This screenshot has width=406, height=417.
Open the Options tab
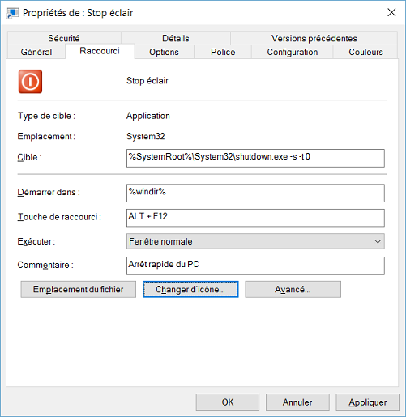165,52
